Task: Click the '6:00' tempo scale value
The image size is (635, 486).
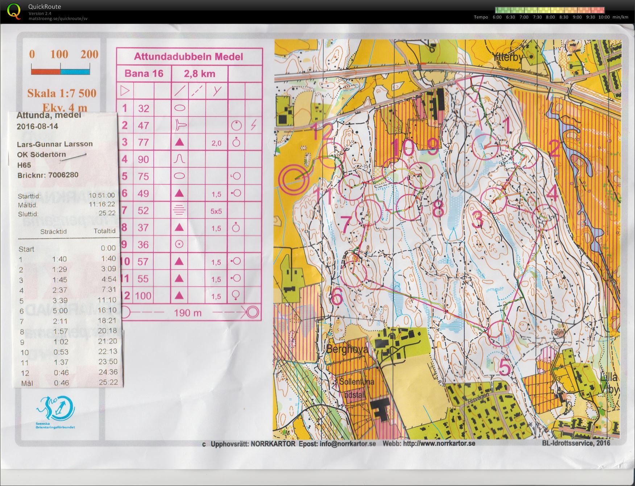Action: pyautogui.click(x=497, y=17)
